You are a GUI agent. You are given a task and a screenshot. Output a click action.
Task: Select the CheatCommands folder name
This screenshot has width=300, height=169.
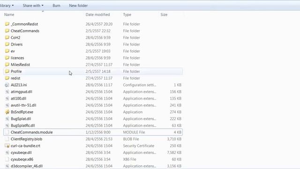(x=25, y=31)
